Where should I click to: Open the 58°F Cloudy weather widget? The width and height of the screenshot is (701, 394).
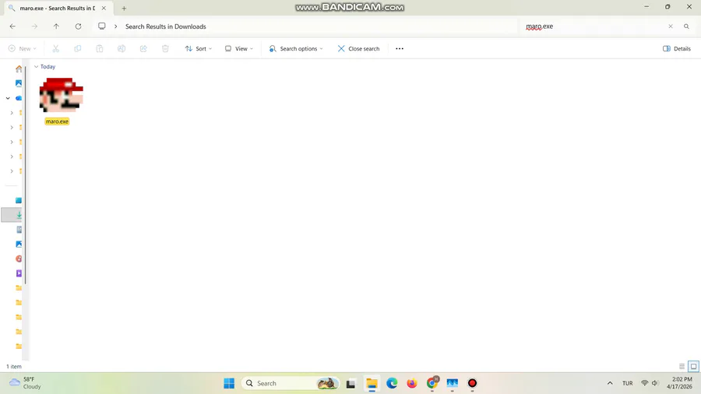tap(25, 383)
